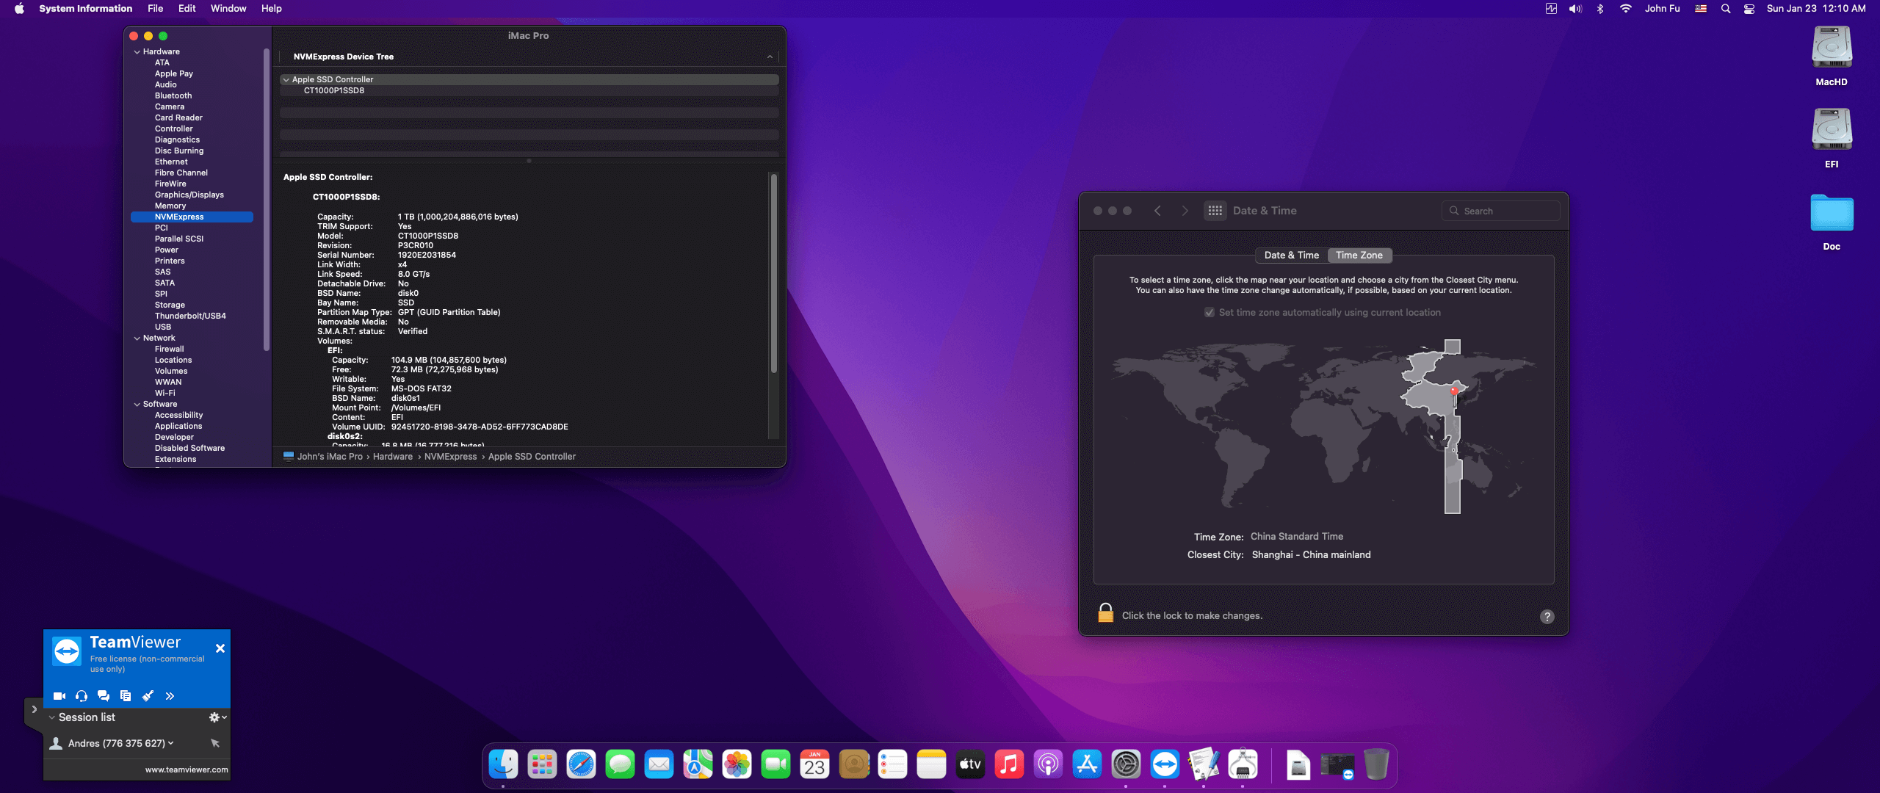
Task: Open Finder from the Dock
Action: 504,764
